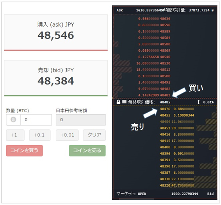
Task: Click the 日本円参考総額 field
Action: click(x=80, y=120)
